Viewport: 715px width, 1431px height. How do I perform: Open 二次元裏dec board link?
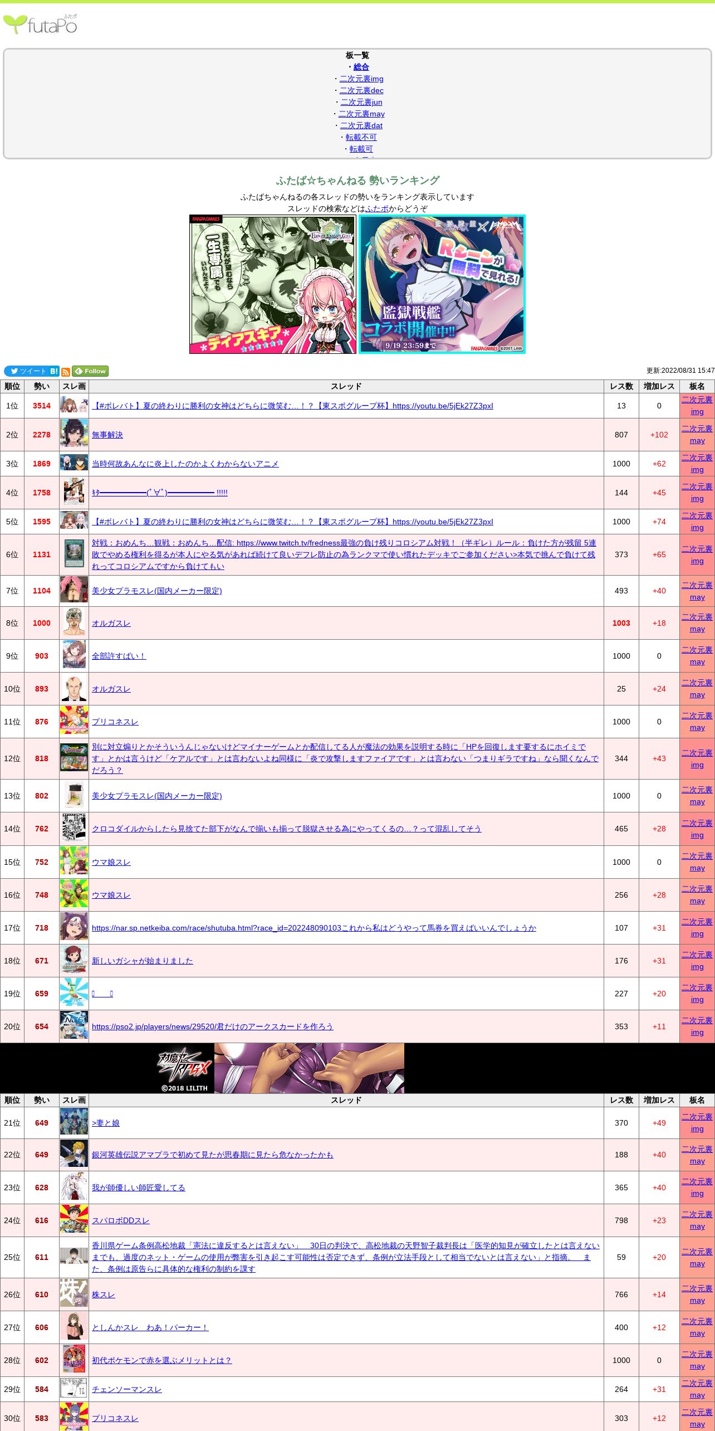[x=361, y=90]
